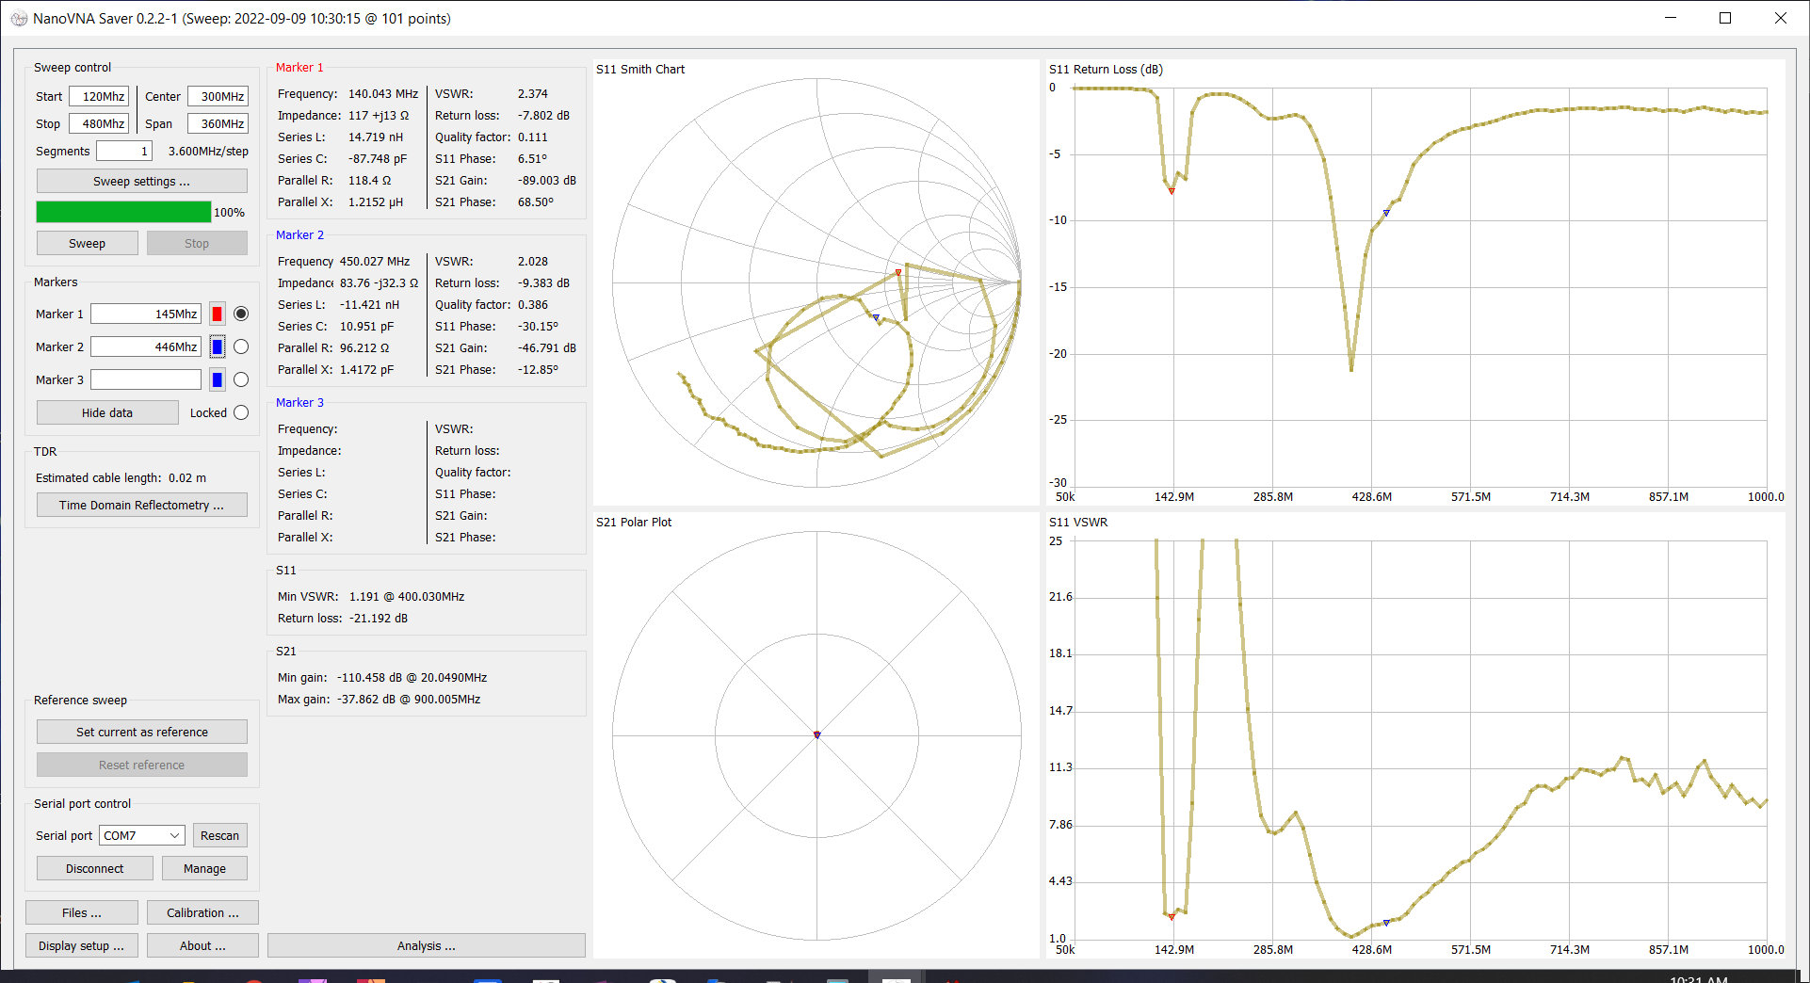The image size is (1810, 983).
Task: Open Display setup options
Action: point(81,946)
